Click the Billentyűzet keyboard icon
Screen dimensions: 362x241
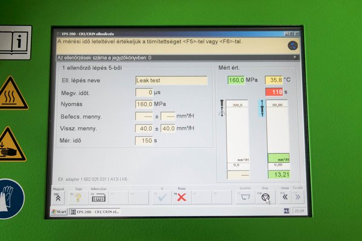pos(98,197)
